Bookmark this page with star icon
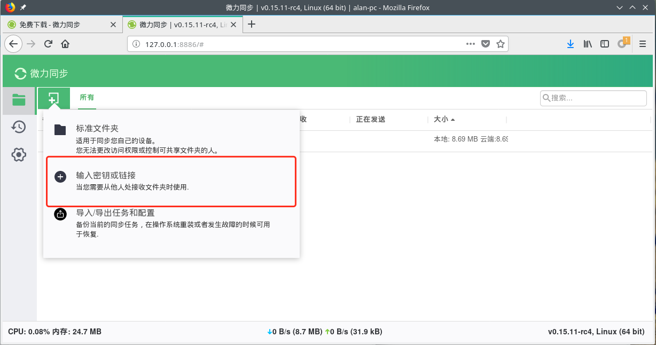Viewport: 656px width, 345px height. click(x=501, y=44)
